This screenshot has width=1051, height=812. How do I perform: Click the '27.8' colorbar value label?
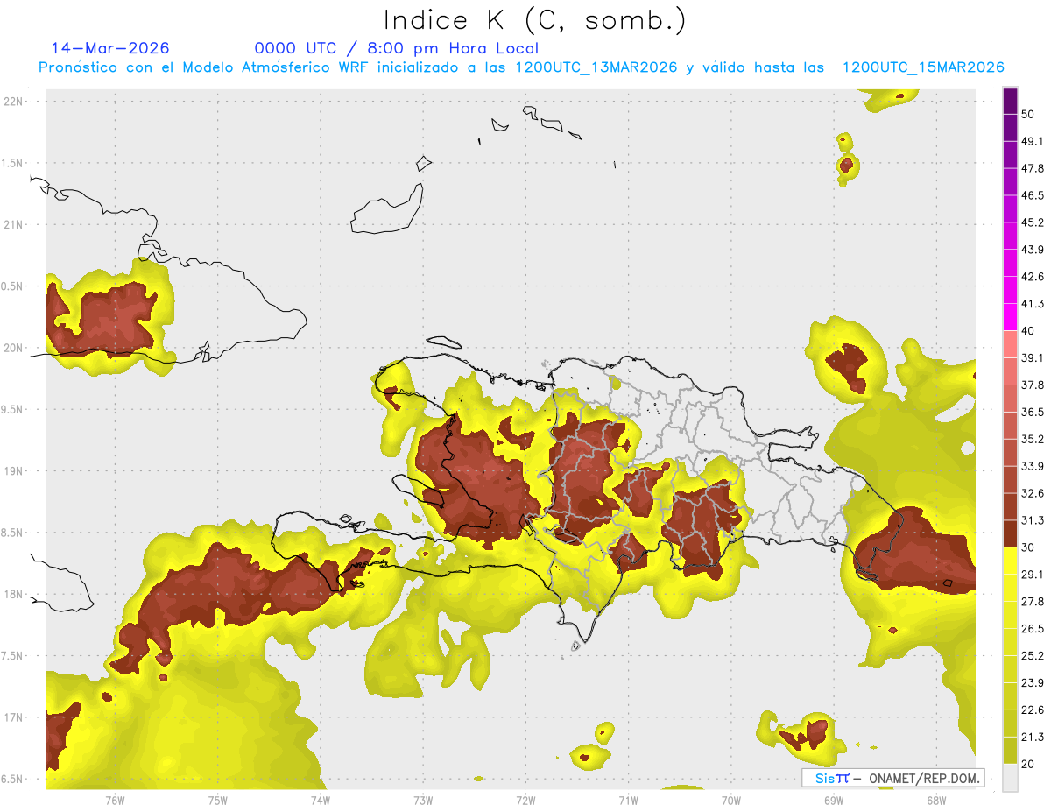[1033, 602]
